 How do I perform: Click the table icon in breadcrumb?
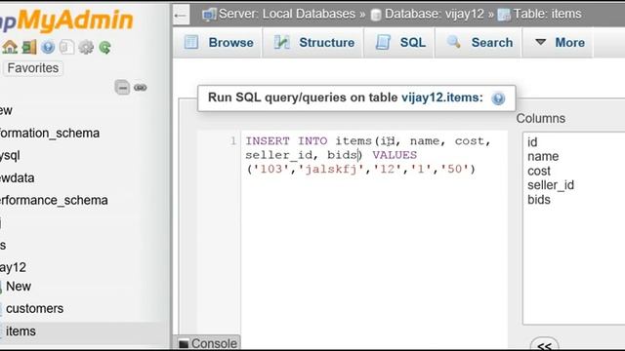(504, 15)
